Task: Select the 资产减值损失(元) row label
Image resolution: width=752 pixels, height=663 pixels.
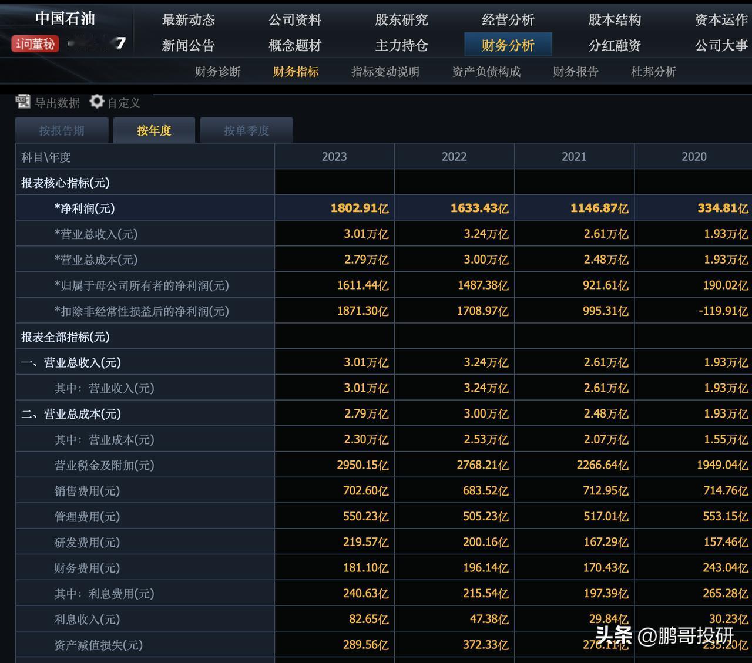Action: (99, 645)
